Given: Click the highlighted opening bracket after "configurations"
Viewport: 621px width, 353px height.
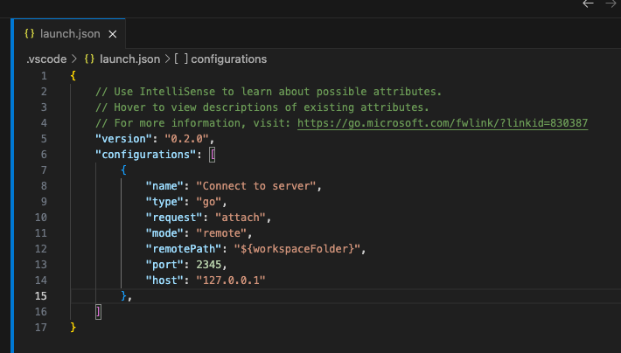Looking at the screenshot, I should click(x=212, y=155).
